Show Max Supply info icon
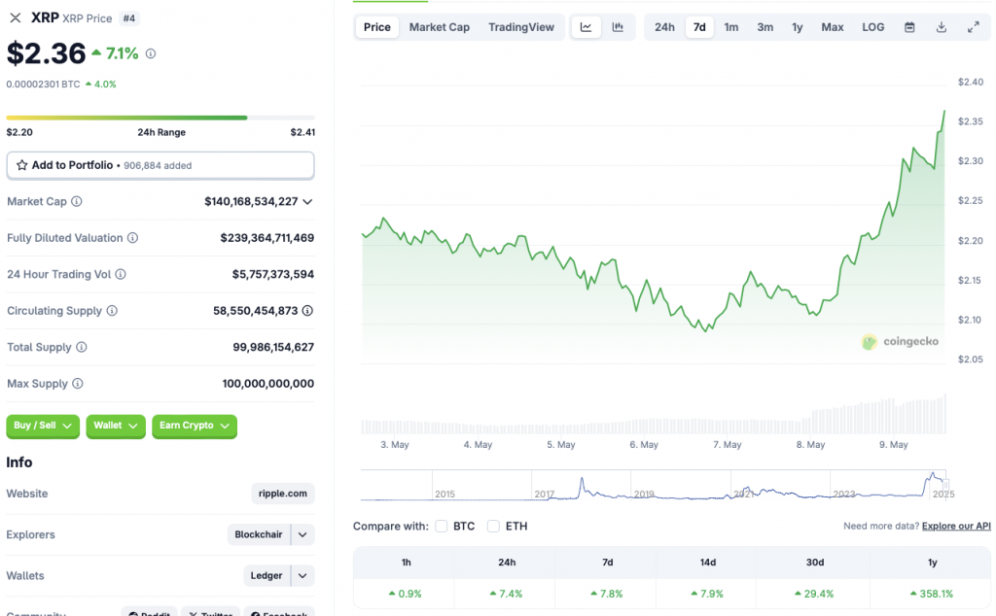The image size is (996, 616). [78, 384]
